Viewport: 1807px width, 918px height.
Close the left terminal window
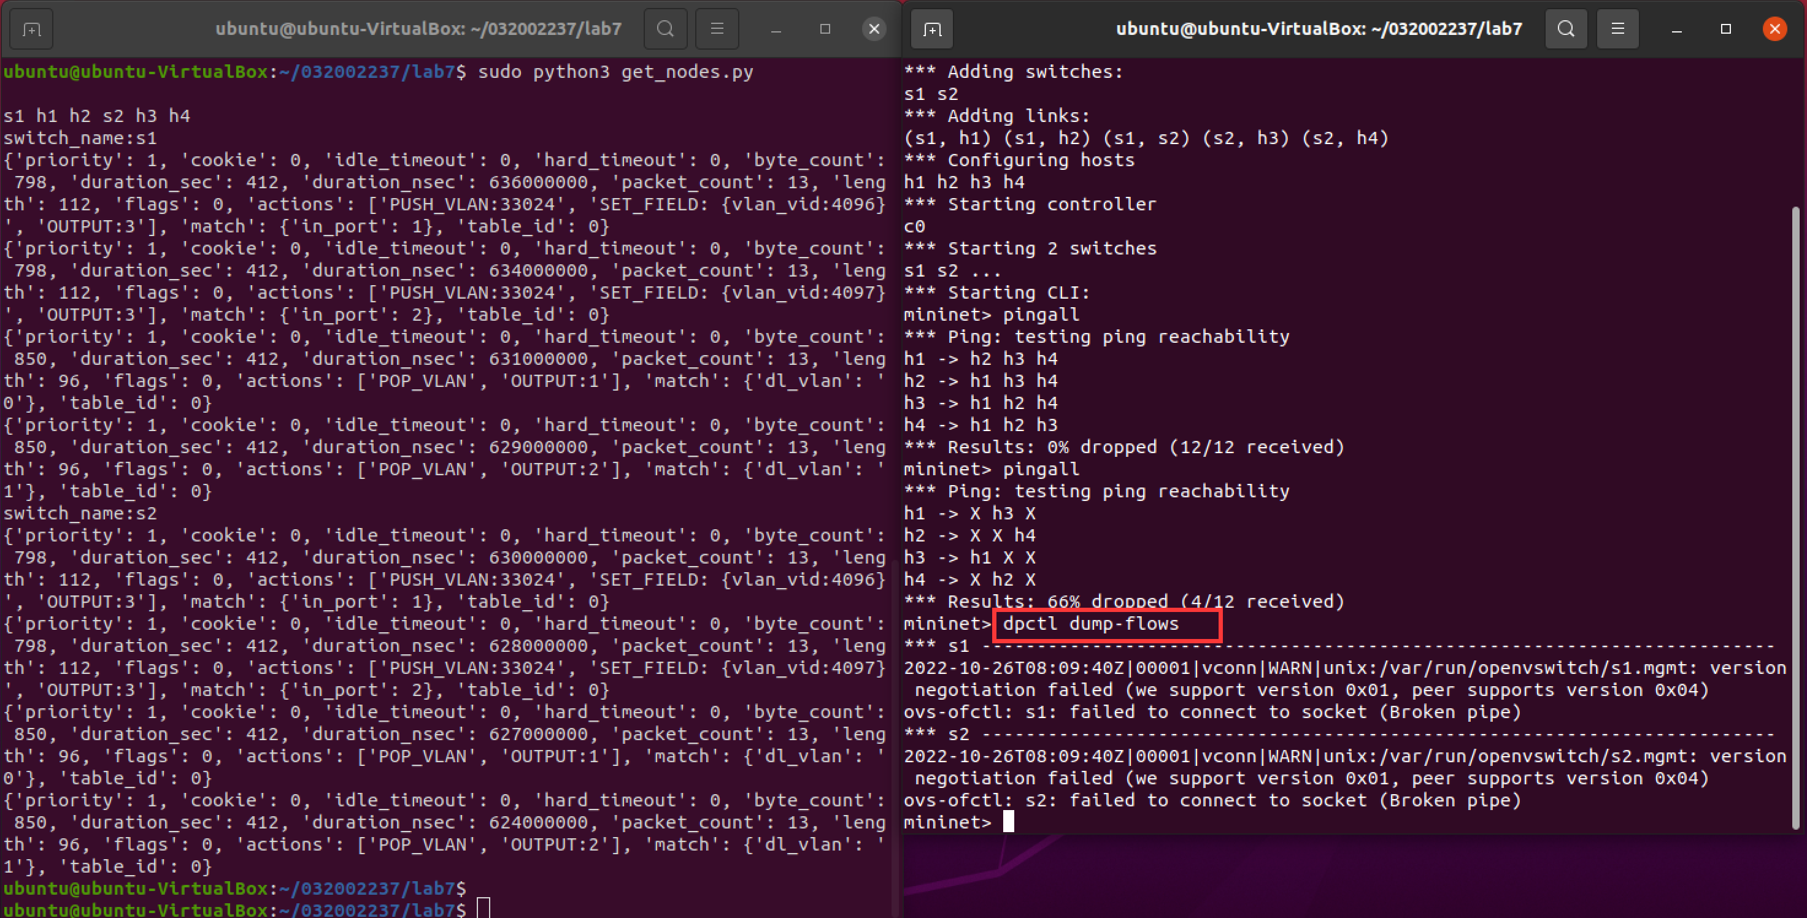pyautogui.click(x=874, y=29)
